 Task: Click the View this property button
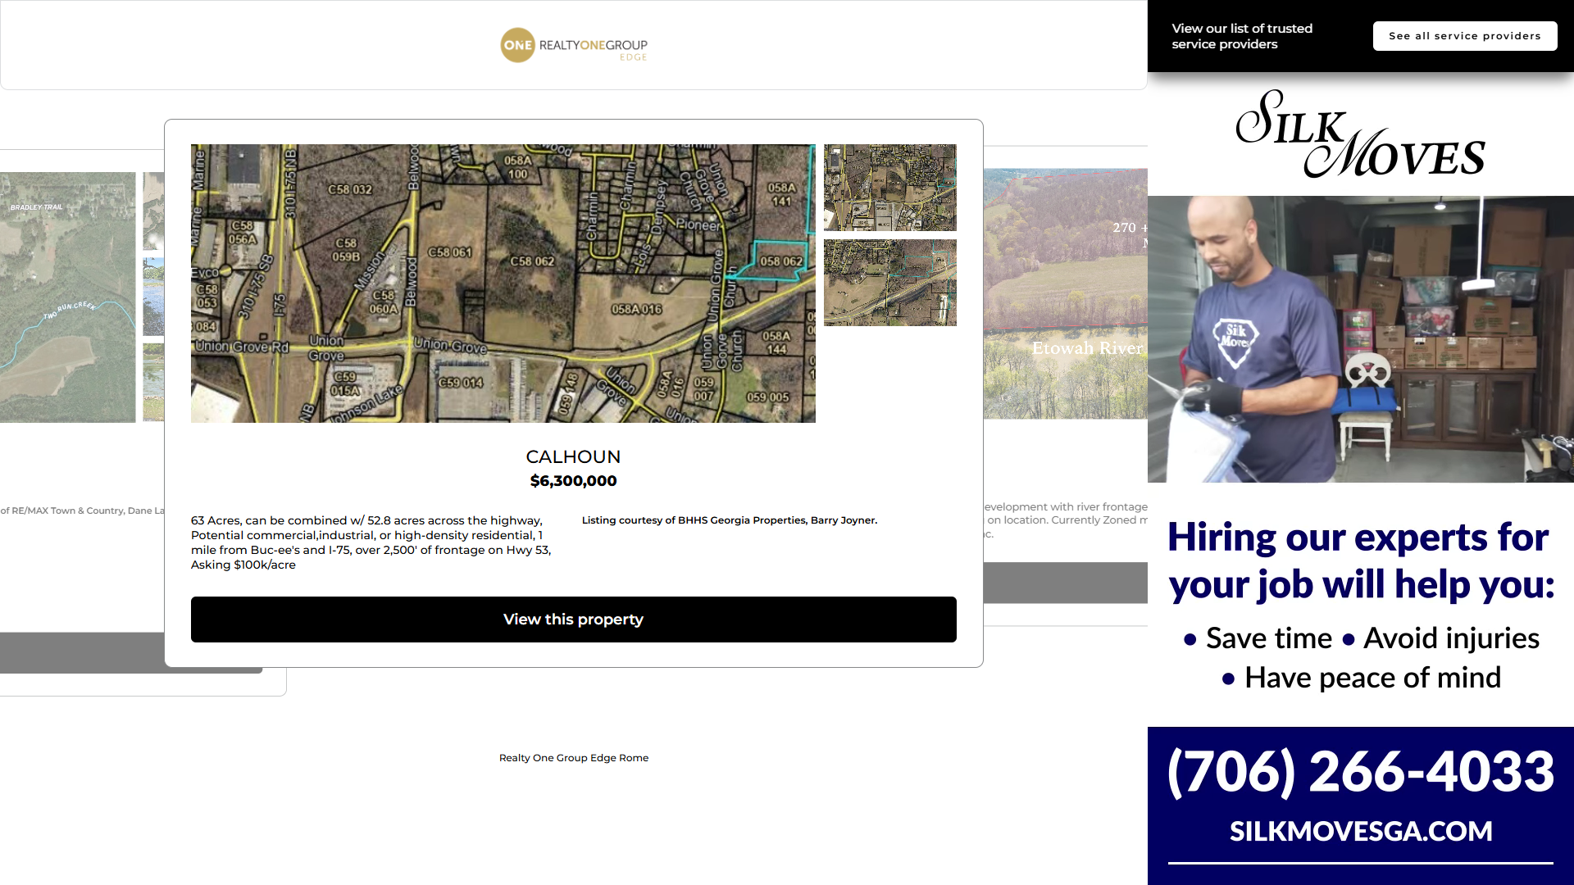[x=573, y=619]
